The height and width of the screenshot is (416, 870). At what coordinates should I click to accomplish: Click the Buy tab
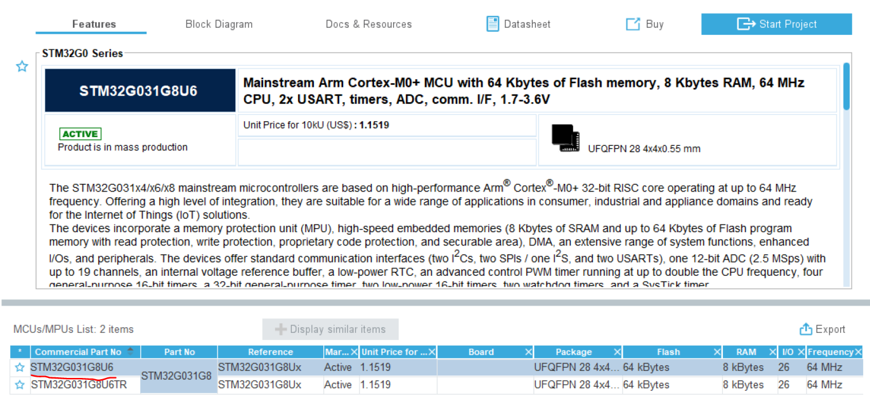point(645,24)
